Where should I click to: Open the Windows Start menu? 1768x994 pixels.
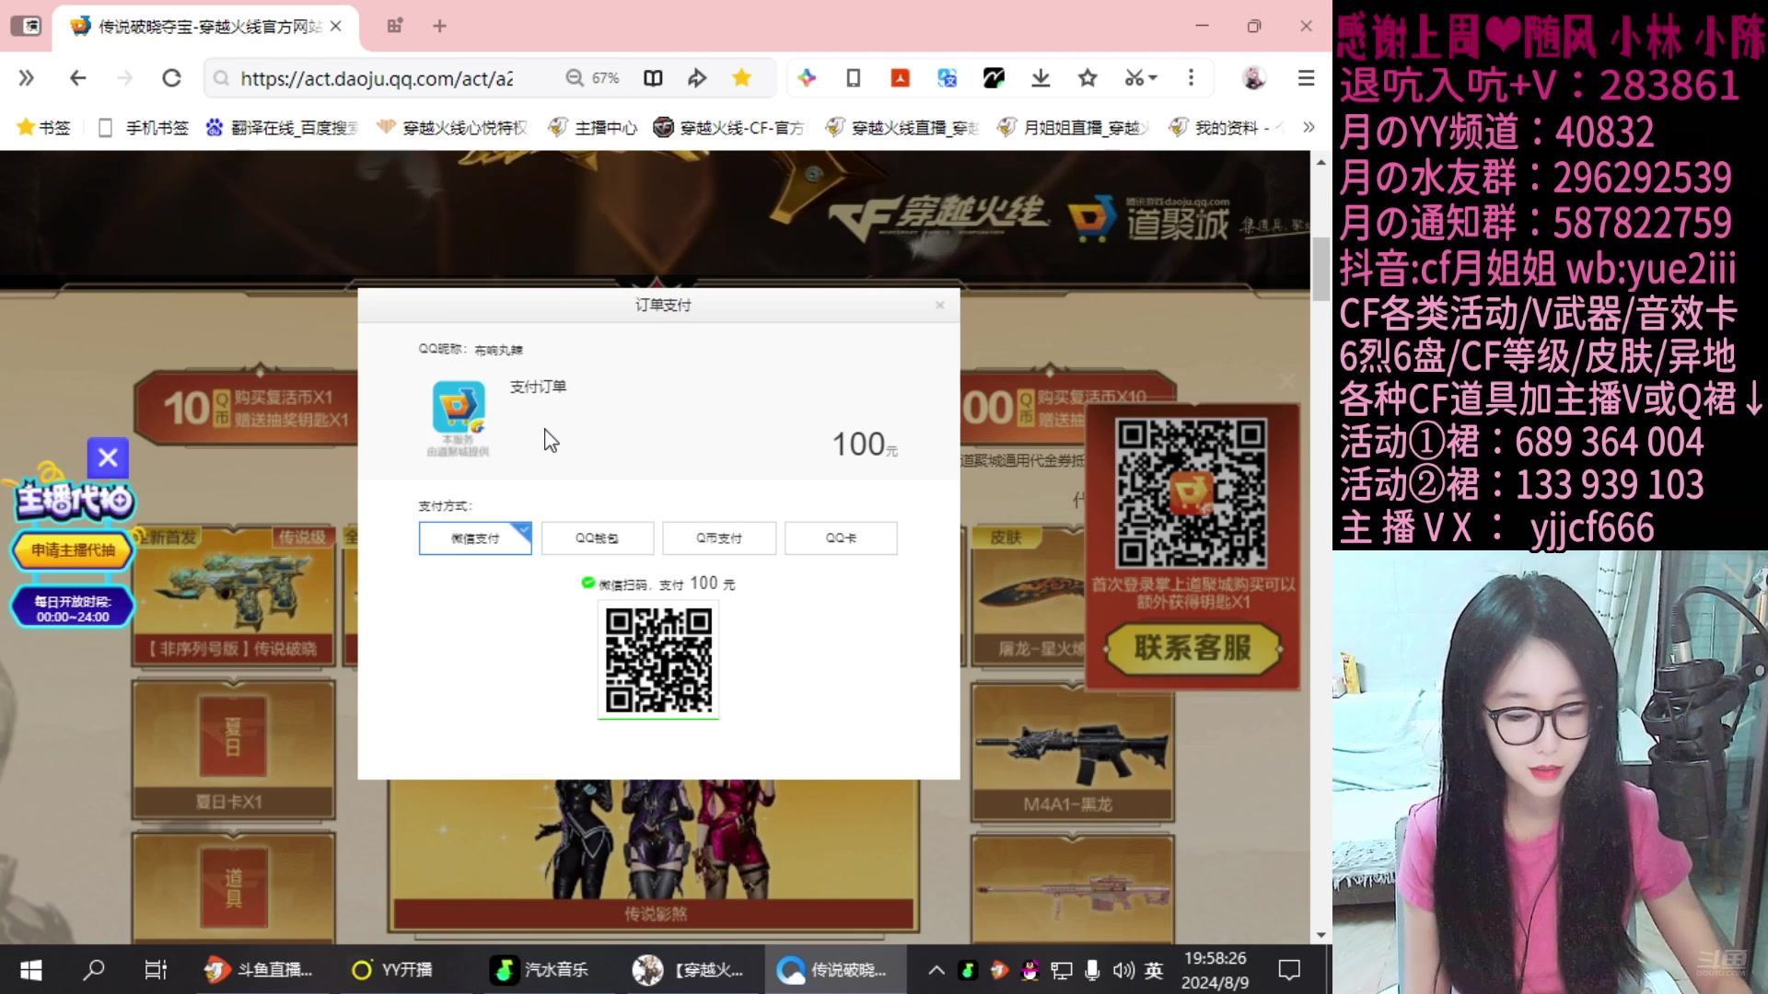click(x=30, y=970)
